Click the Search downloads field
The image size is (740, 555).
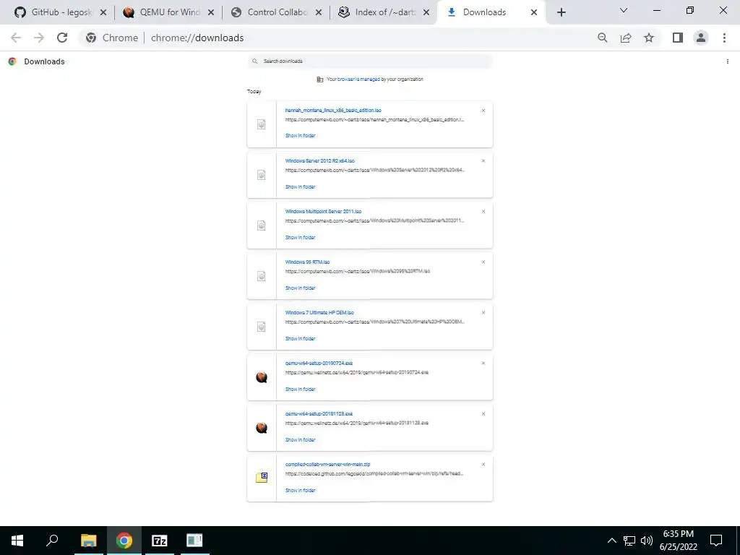tap(370, 61)
